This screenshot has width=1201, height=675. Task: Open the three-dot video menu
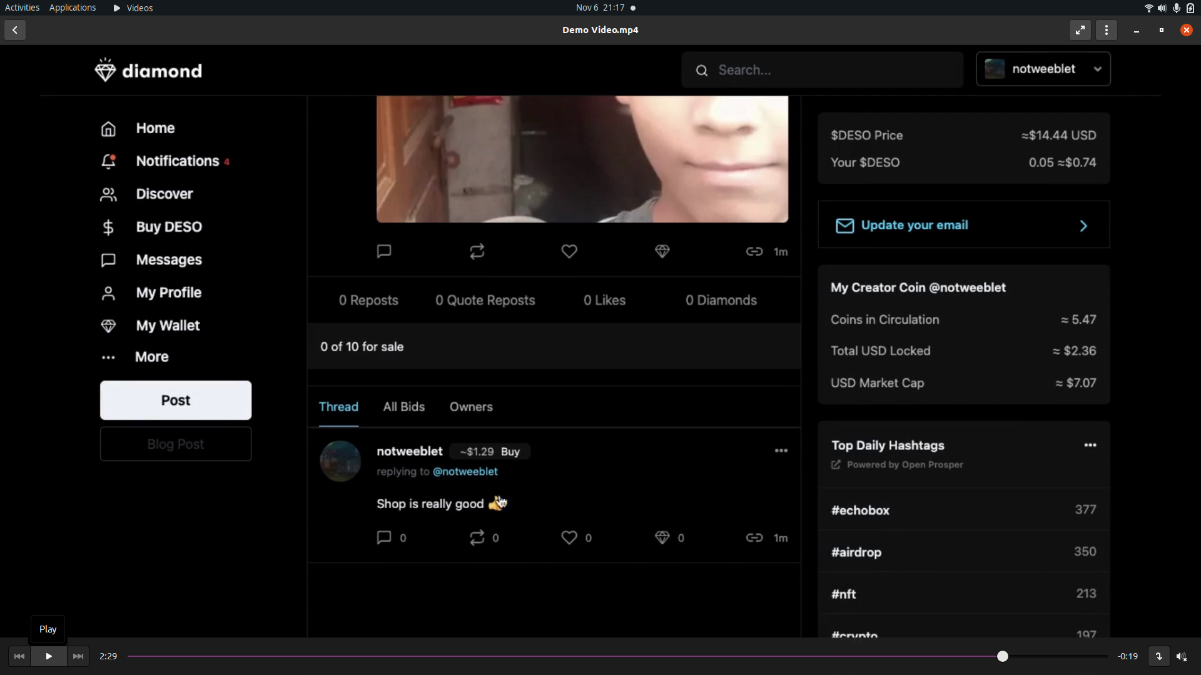[1107, 30]
